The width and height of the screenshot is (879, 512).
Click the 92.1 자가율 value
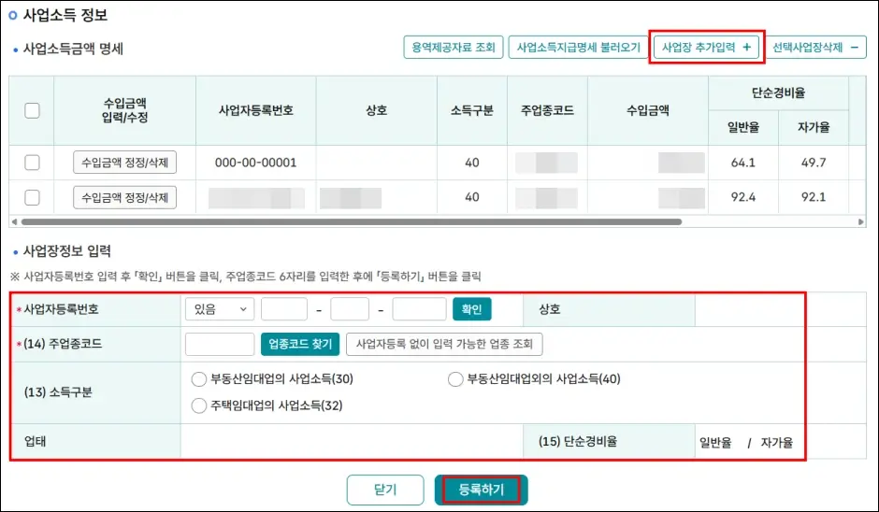tap(814, 197)
